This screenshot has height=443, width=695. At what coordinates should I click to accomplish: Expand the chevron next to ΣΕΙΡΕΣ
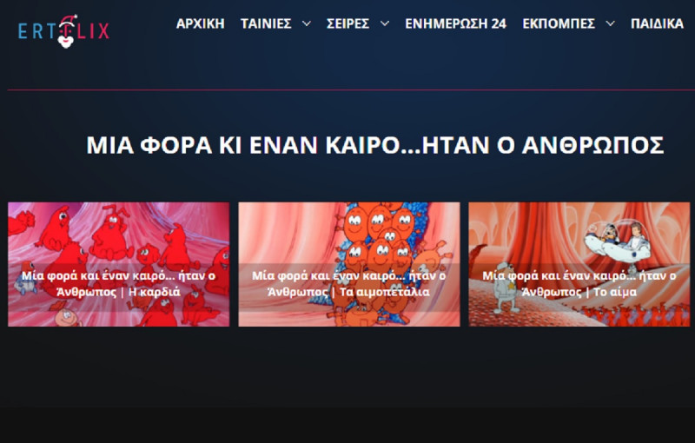[x=384, y=23]
